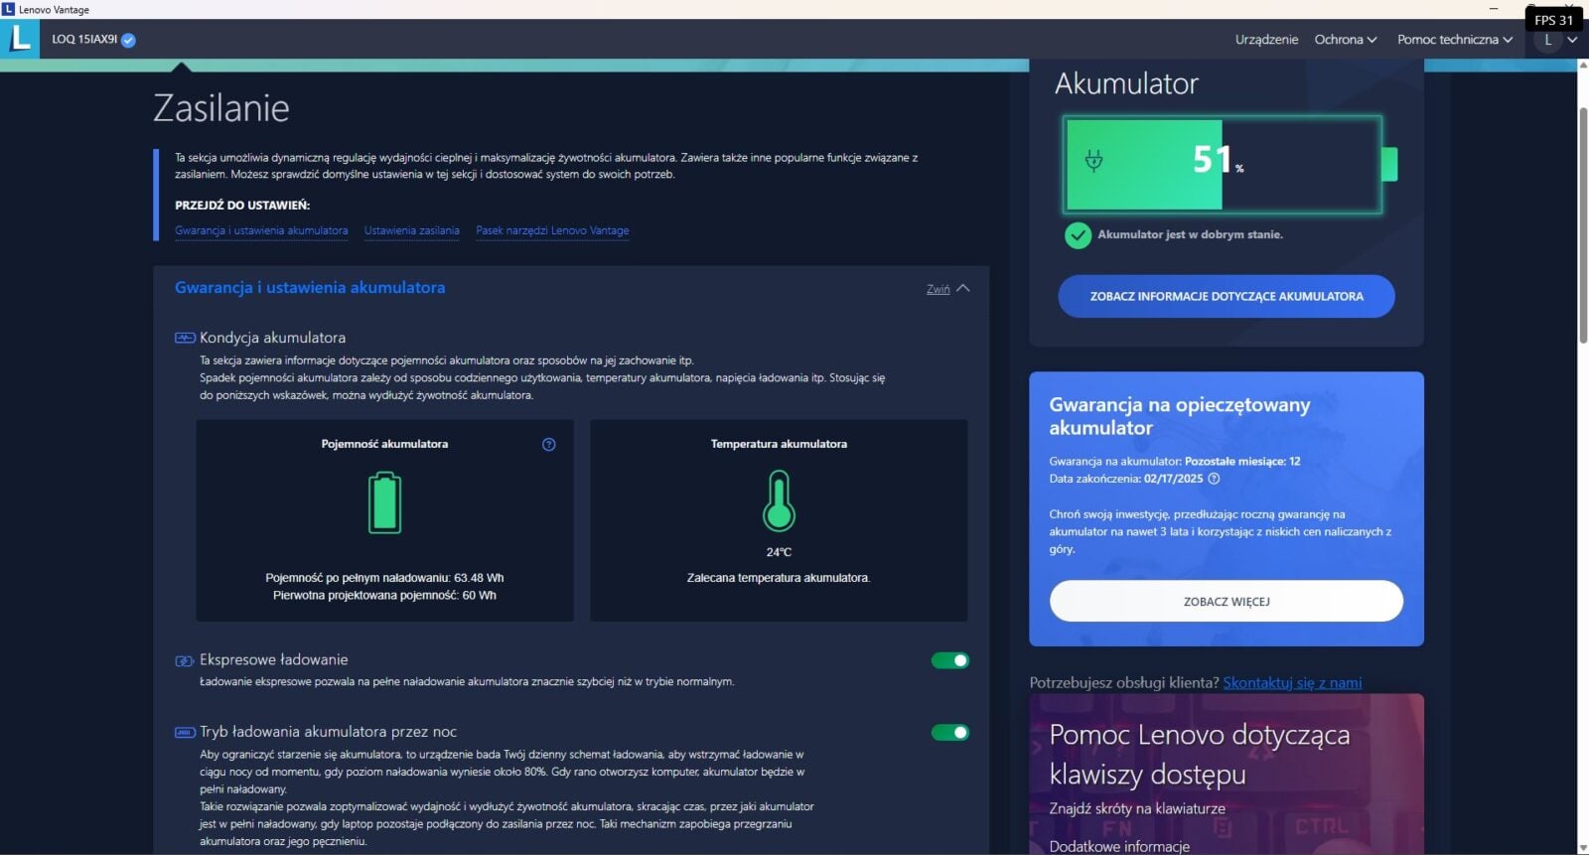Screen dimensions: 1589x855
Task: Select the LOQ 15IAX9I device name
Action: coord(84,40)
